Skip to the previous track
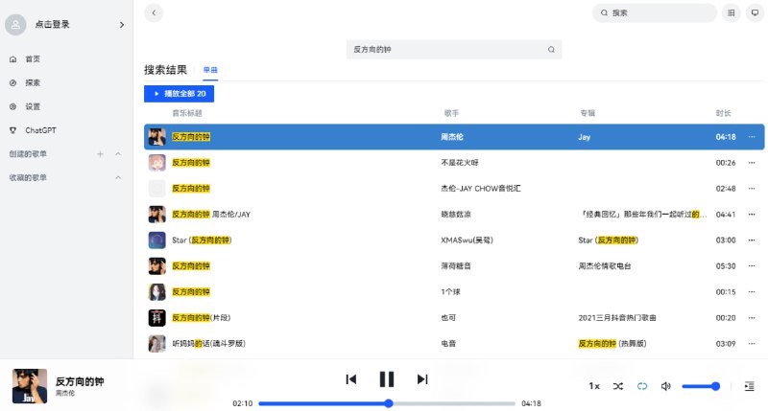Screen dimensions: 768x411 coord(351,379)
